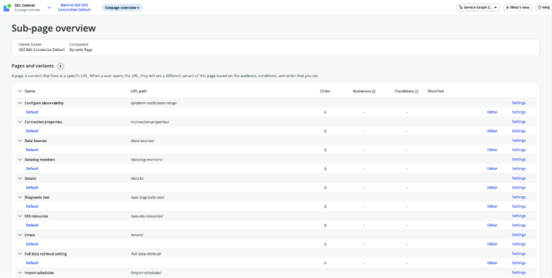The width and height of the screenshot is (552, 278).
Task: Go back to SGC Edit Connection Default
Action: pos(74,8)
